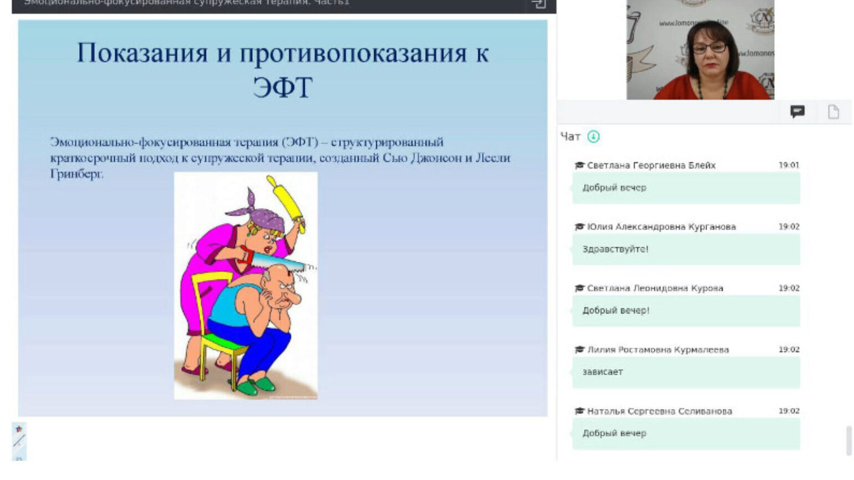Screen dimensions: 854x480
Task: Click the green down-arrow icon beside Чат
Action: point(594,136)
